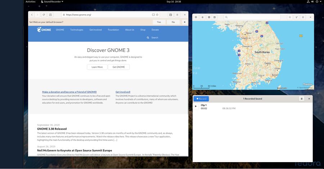
Task: Reload the gnome.org page
Action: click(x=44, y=15)
